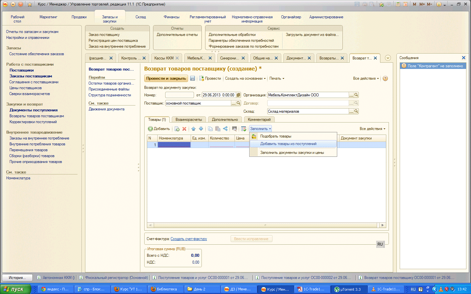
Task: Open the calendar next to the date field
Action: [x=238, y=95]
